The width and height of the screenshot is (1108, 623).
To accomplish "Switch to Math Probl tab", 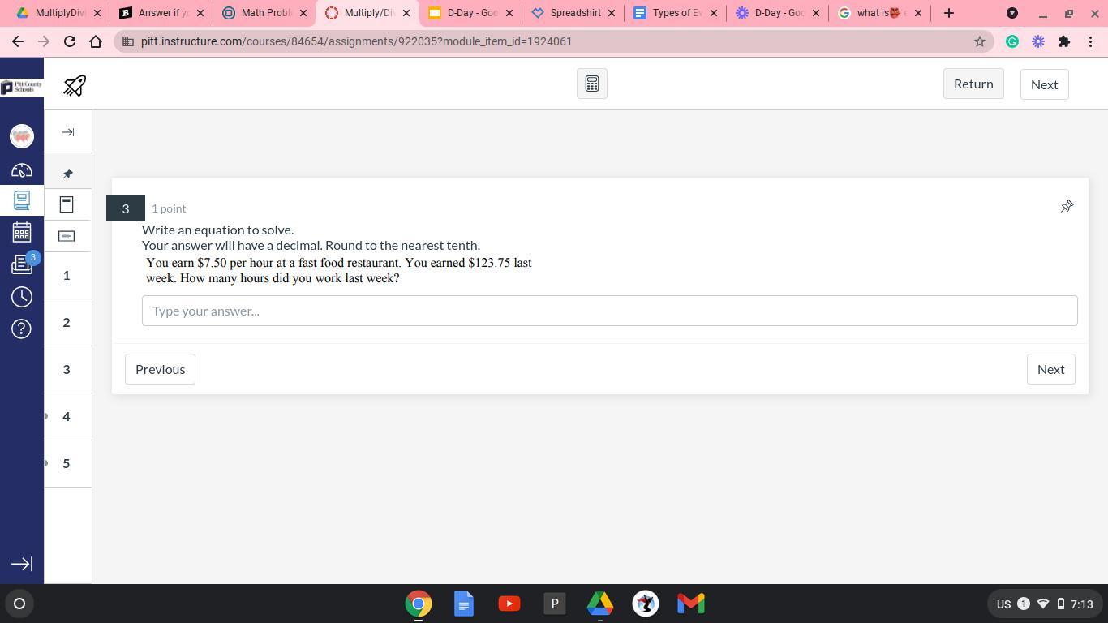I will tap(264, 13).
